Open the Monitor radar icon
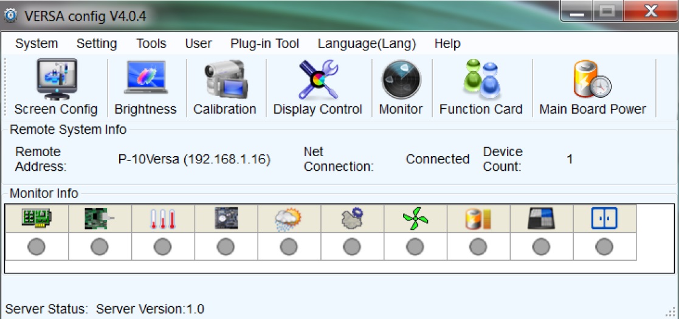The height and width of the screenshot is (319, 679). (x=401, y=87)
